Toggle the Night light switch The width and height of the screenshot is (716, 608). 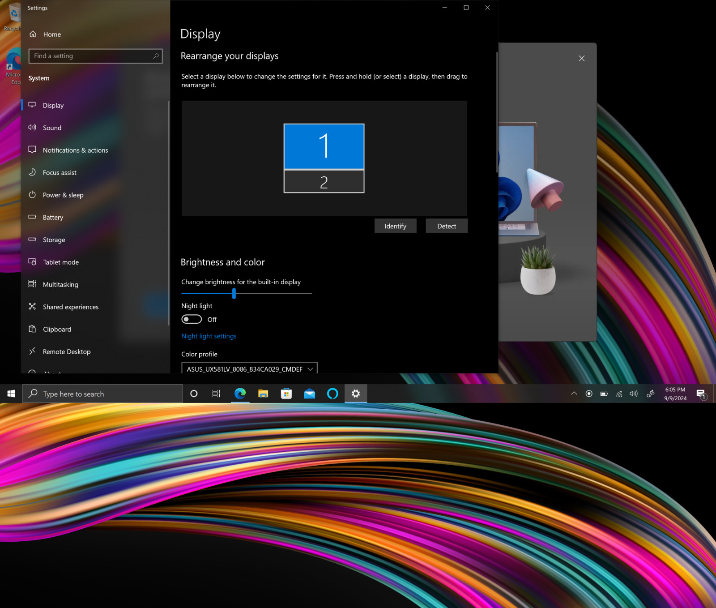point(192,319)
